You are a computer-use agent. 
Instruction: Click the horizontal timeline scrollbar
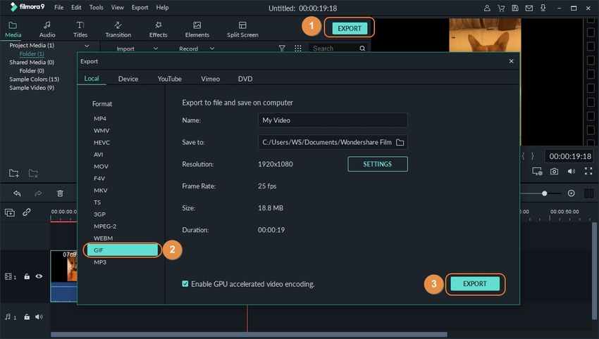(x=249, y=335)
